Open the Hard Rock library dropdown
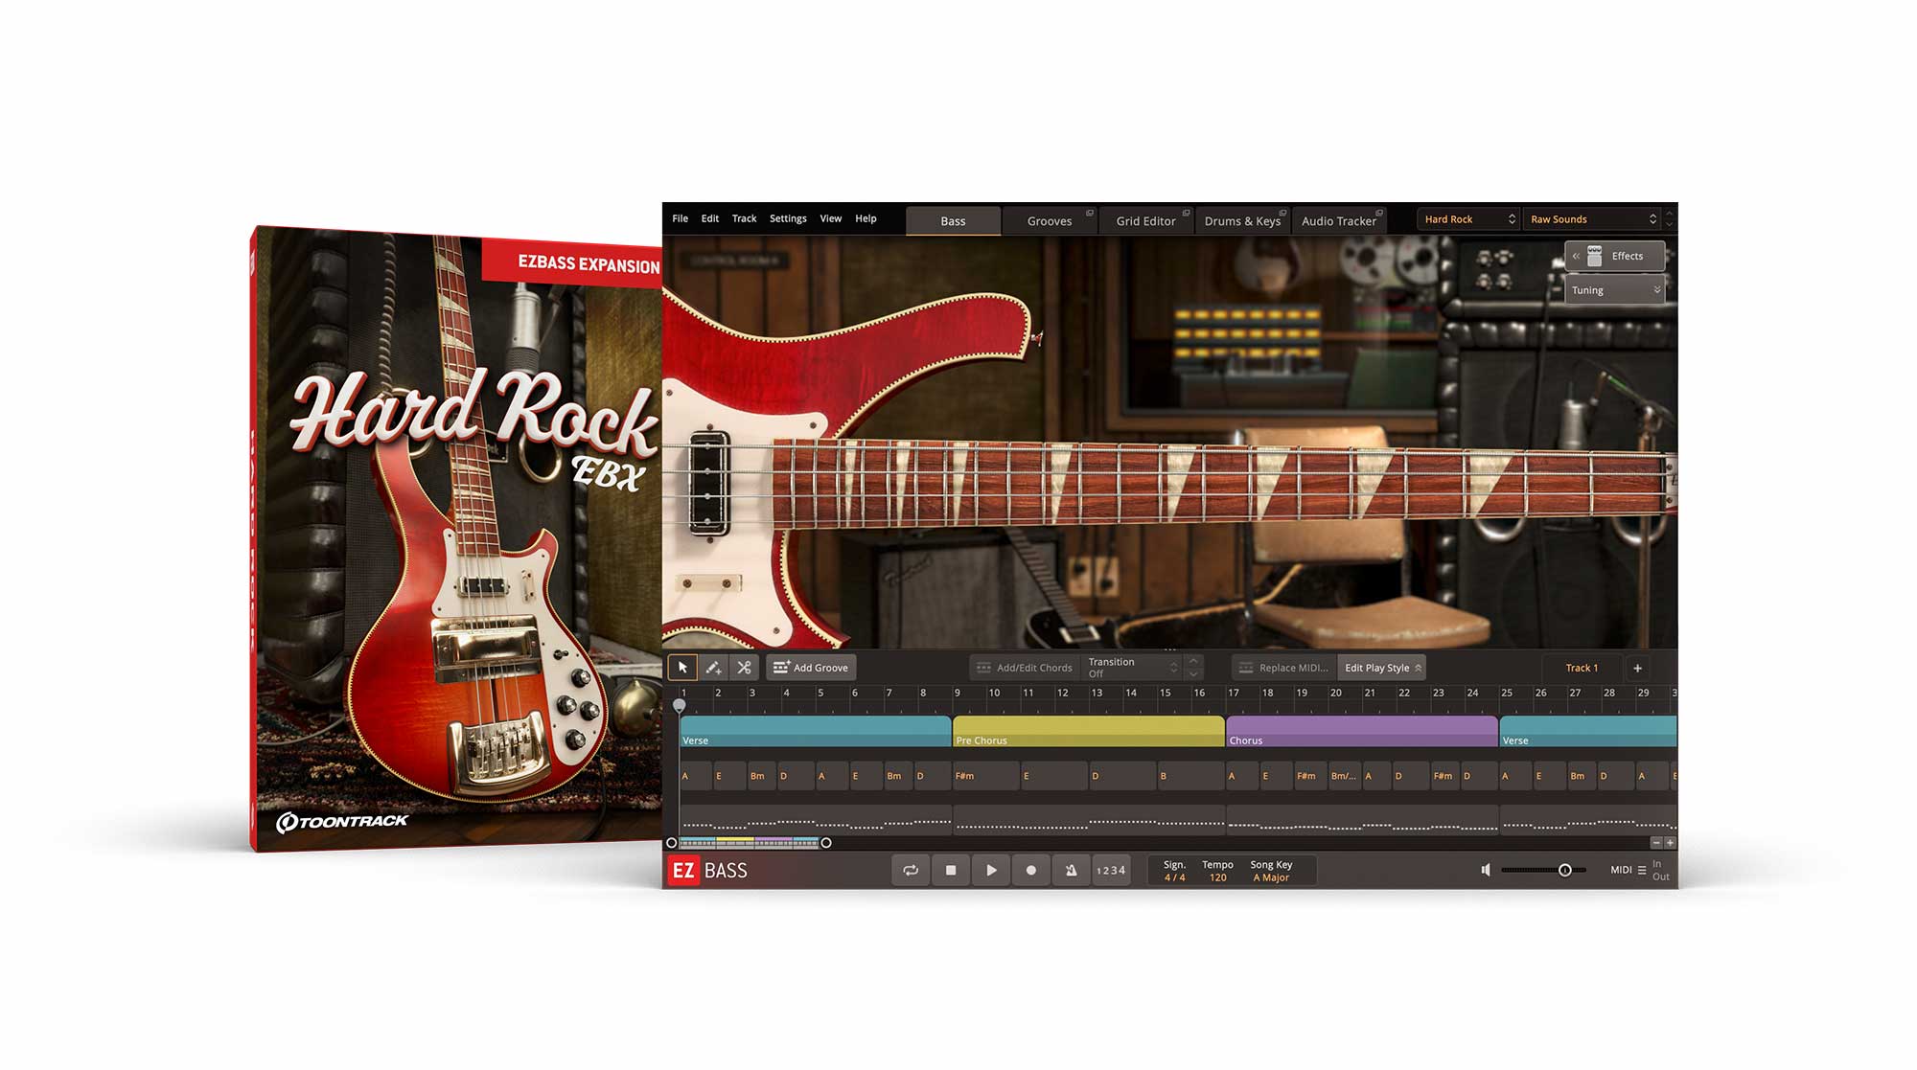Viewport: 1917px width, 1070px height. [x=1468, y=219]
